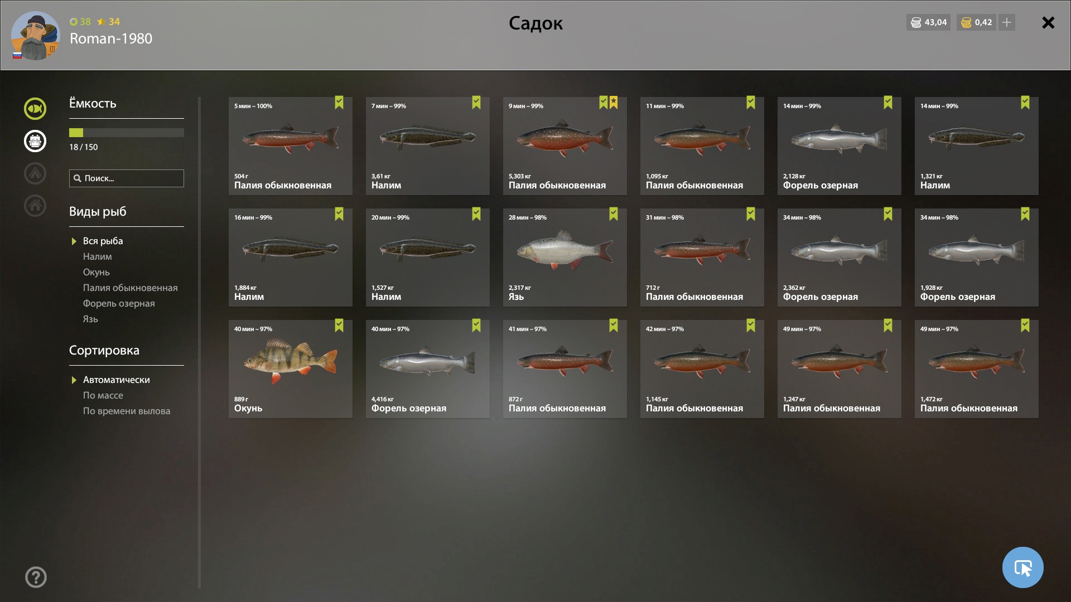Show all fish with Вся рыба

[103, 241]
